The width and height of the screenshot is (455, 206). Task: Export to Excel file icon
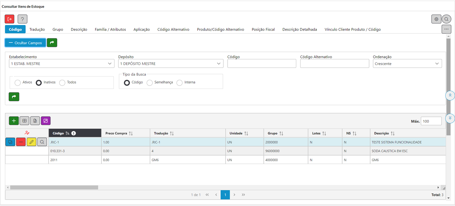pos(35,121)
